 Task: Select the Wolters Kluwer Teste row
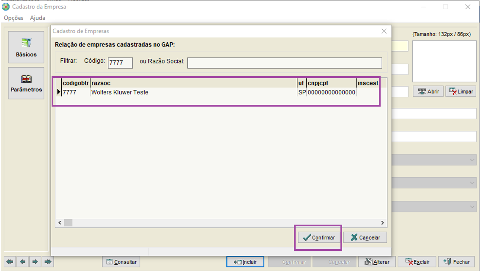coord(218,92)
